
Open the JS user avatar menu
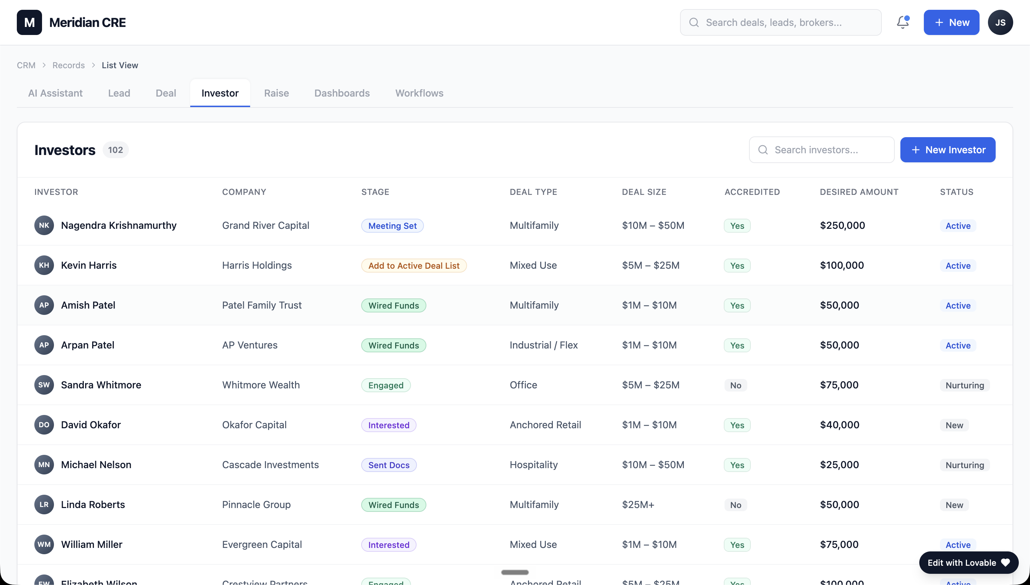tap(1000, 22)
